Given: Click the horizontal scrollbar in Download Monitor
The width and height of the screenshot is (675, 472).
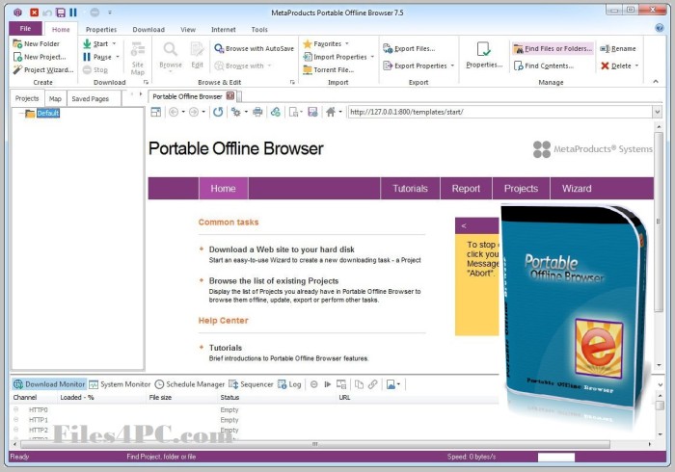Looking at the screenshot, I should pos(314,444).
